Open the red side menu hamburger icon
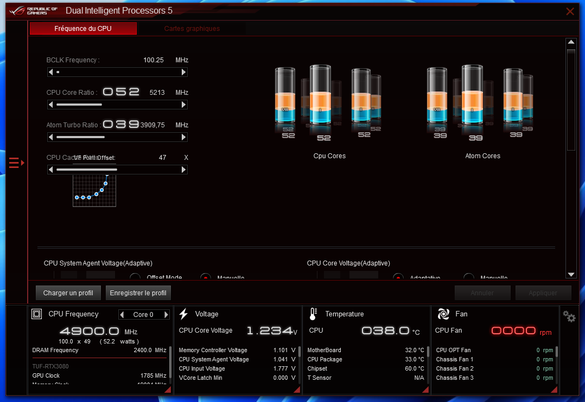Screen dimensions: 585x402 (16, 163)
